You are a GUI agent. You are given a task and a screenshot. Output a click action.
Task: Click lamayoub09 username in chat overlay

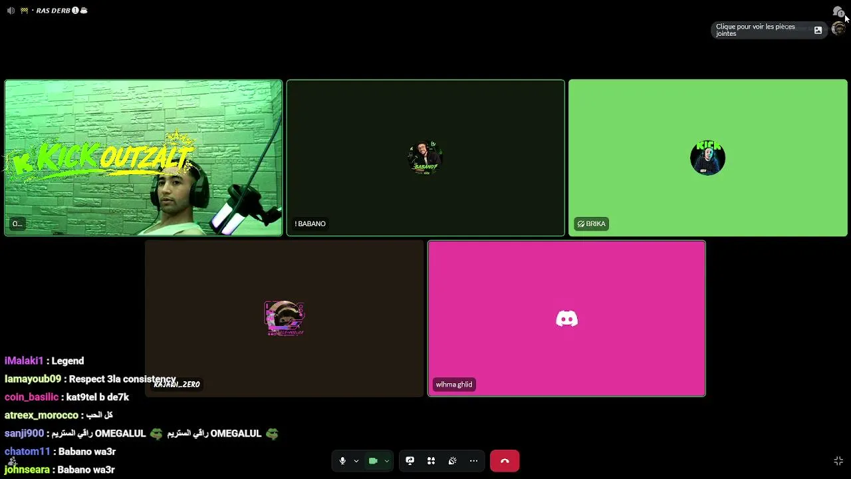(x=33, y=379)
